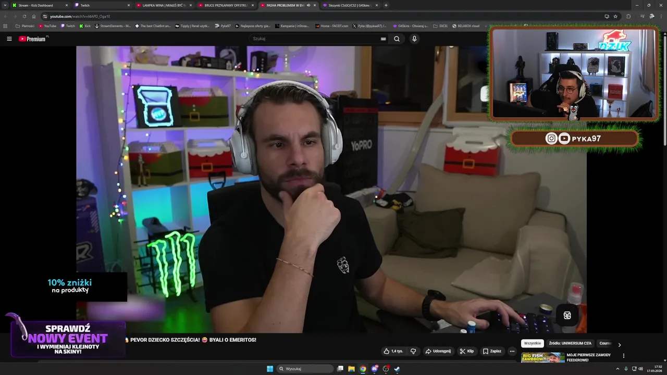The image size is (667, 375).
Task: Open the EXCEL bookmarks folder
Action: point(441,26)
